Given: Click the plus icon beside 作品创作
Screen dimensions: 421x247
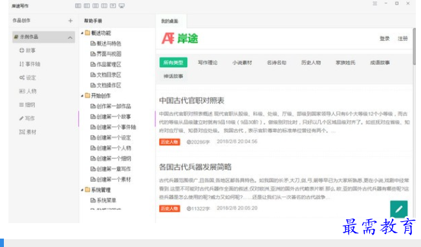Looking at the screenshot, I should (x=70, y=21).
